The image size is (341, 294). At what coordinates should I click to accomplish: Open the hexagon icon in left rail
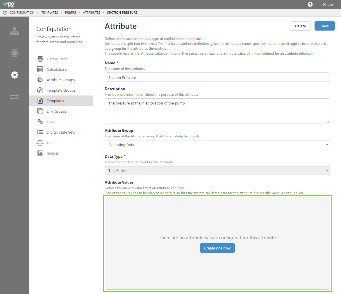point(15,53)
